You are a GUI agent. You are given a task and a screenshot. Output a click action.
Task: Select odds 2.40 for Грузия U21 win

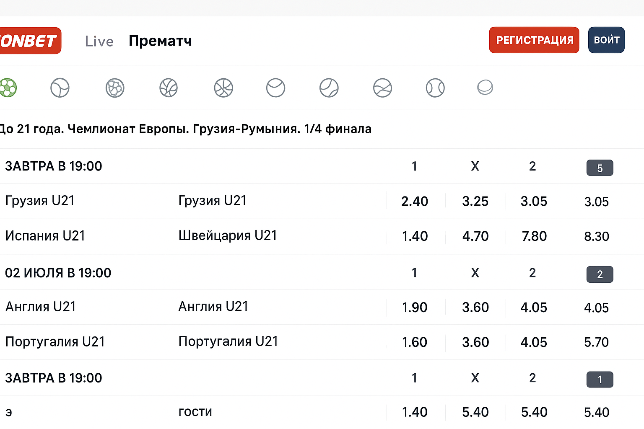(x=414, y=201)
